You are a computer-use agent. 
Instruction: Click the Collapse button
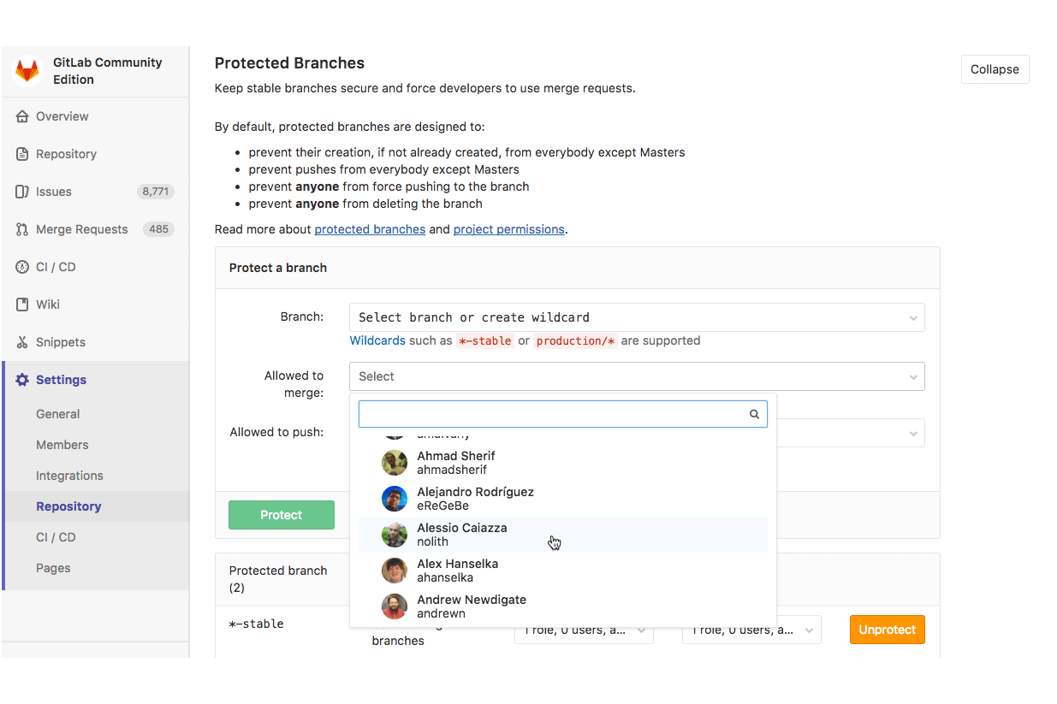pyautogui.click(x=995, y=69)
